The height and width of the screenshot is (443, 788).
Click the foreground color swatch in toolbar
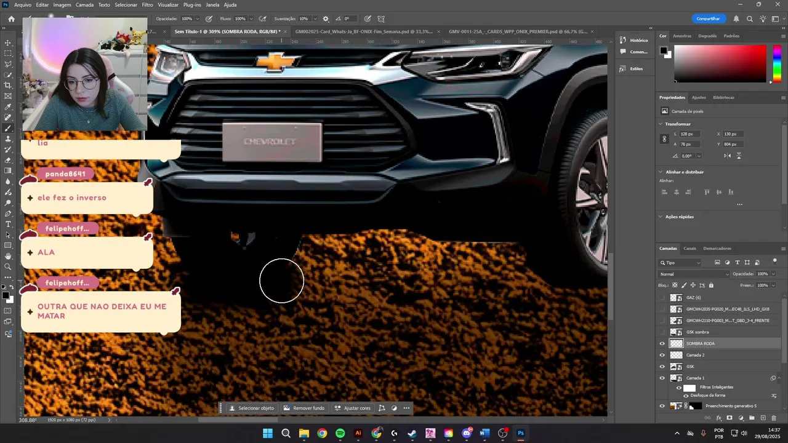pos(6,295)
